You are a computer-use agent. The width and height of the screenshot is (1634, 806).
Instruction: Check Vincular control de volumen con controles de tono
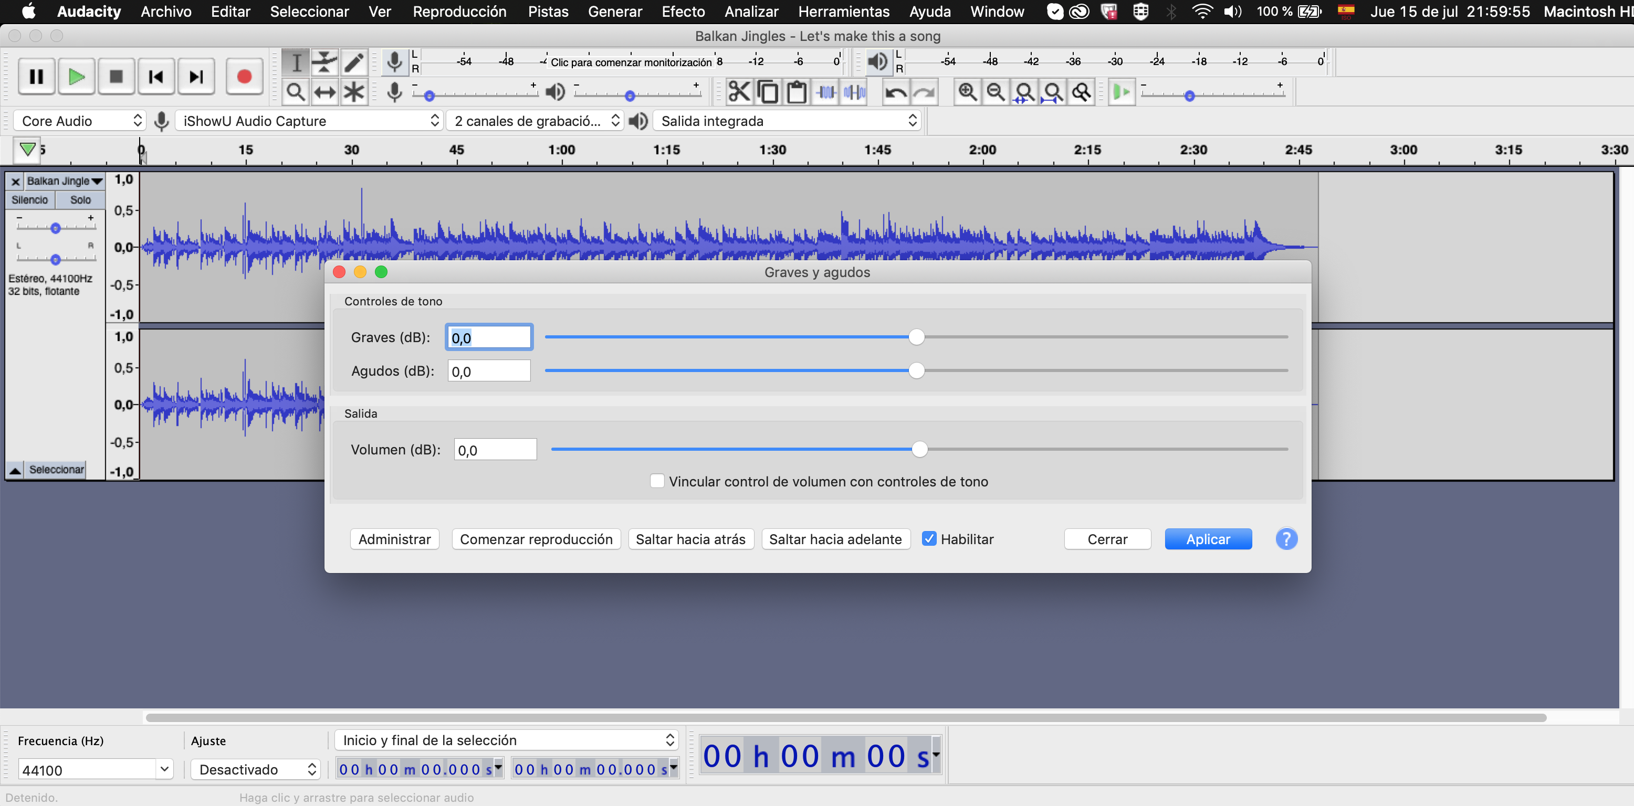pos(657,481)
